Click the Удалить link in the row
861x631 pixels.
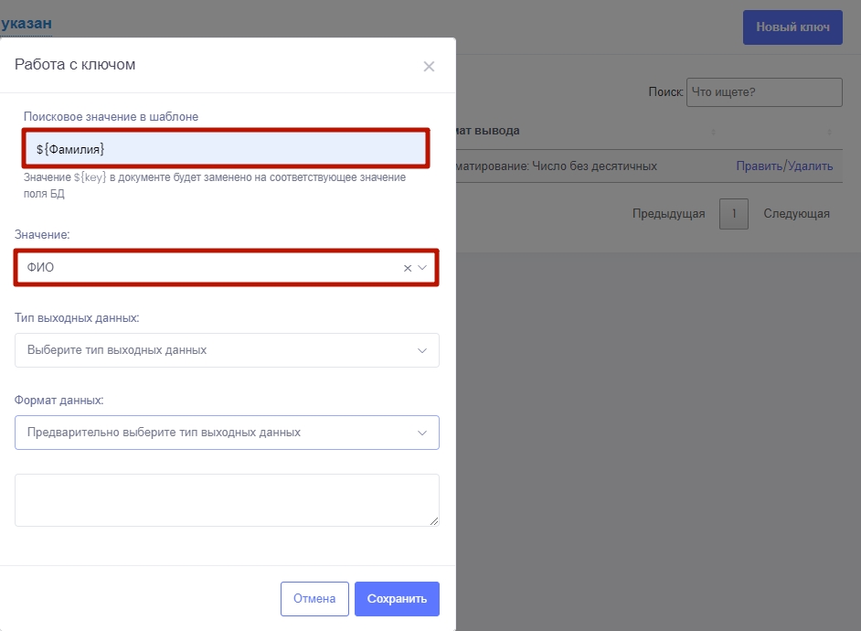click(810, 166)
